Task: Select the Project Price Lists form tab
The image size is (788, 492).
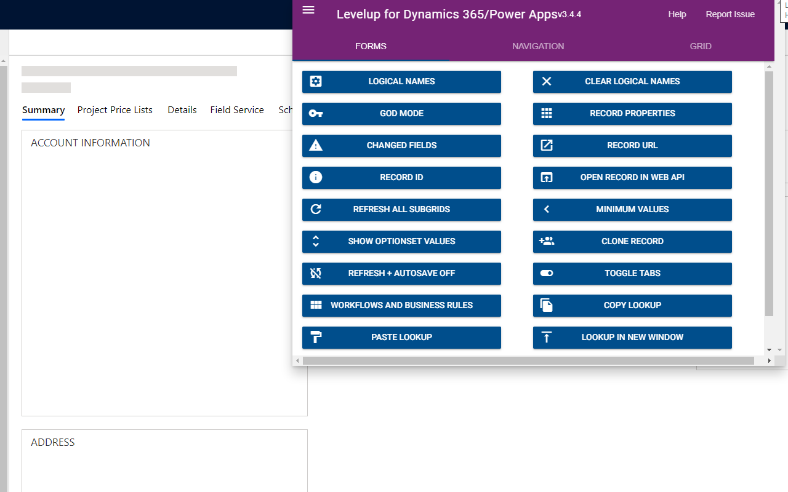Action: pos(115,109)
